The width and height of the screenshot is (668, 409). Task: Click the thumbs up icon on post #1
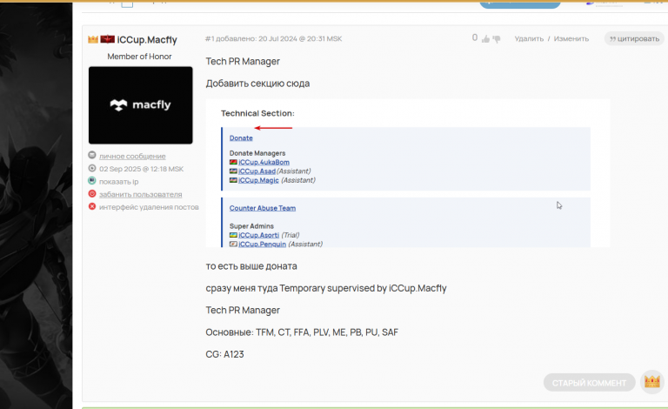coord(485,39)
